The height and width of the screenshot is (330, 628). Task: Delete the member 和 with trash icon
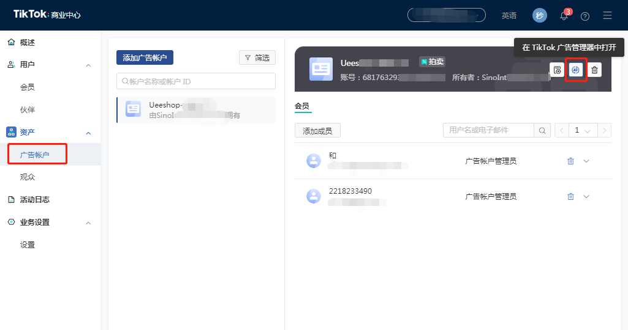coord(571,161)
